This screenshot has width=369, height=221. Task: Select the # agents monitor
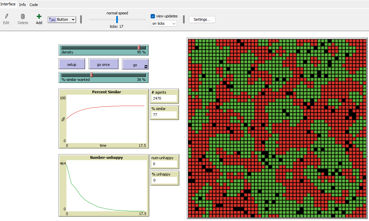point(164,95)
